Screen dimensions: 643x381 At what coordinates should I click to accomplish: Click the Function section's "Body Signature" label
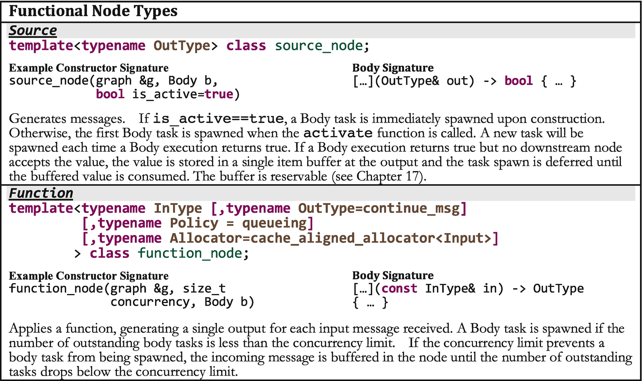(x=393, y=275)
